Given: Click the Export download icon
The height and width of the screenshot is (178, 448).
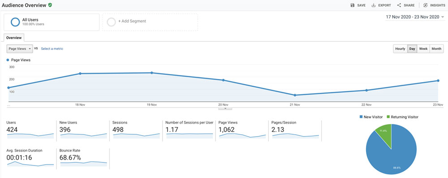Looking at the screenshot, I should (x=374, y=5).
